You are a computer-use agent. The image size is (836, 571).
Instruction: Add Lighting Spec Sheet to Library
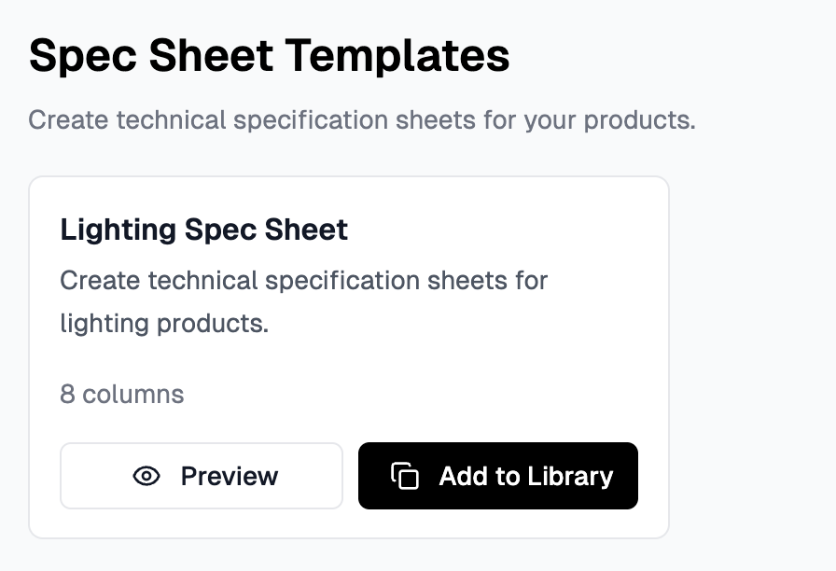pos(498,476)
